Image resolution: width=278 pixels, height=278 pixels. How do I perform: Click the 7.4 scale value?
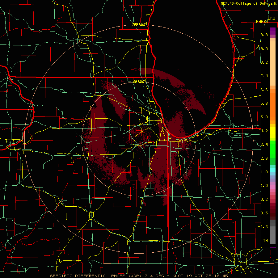(264, 76)
